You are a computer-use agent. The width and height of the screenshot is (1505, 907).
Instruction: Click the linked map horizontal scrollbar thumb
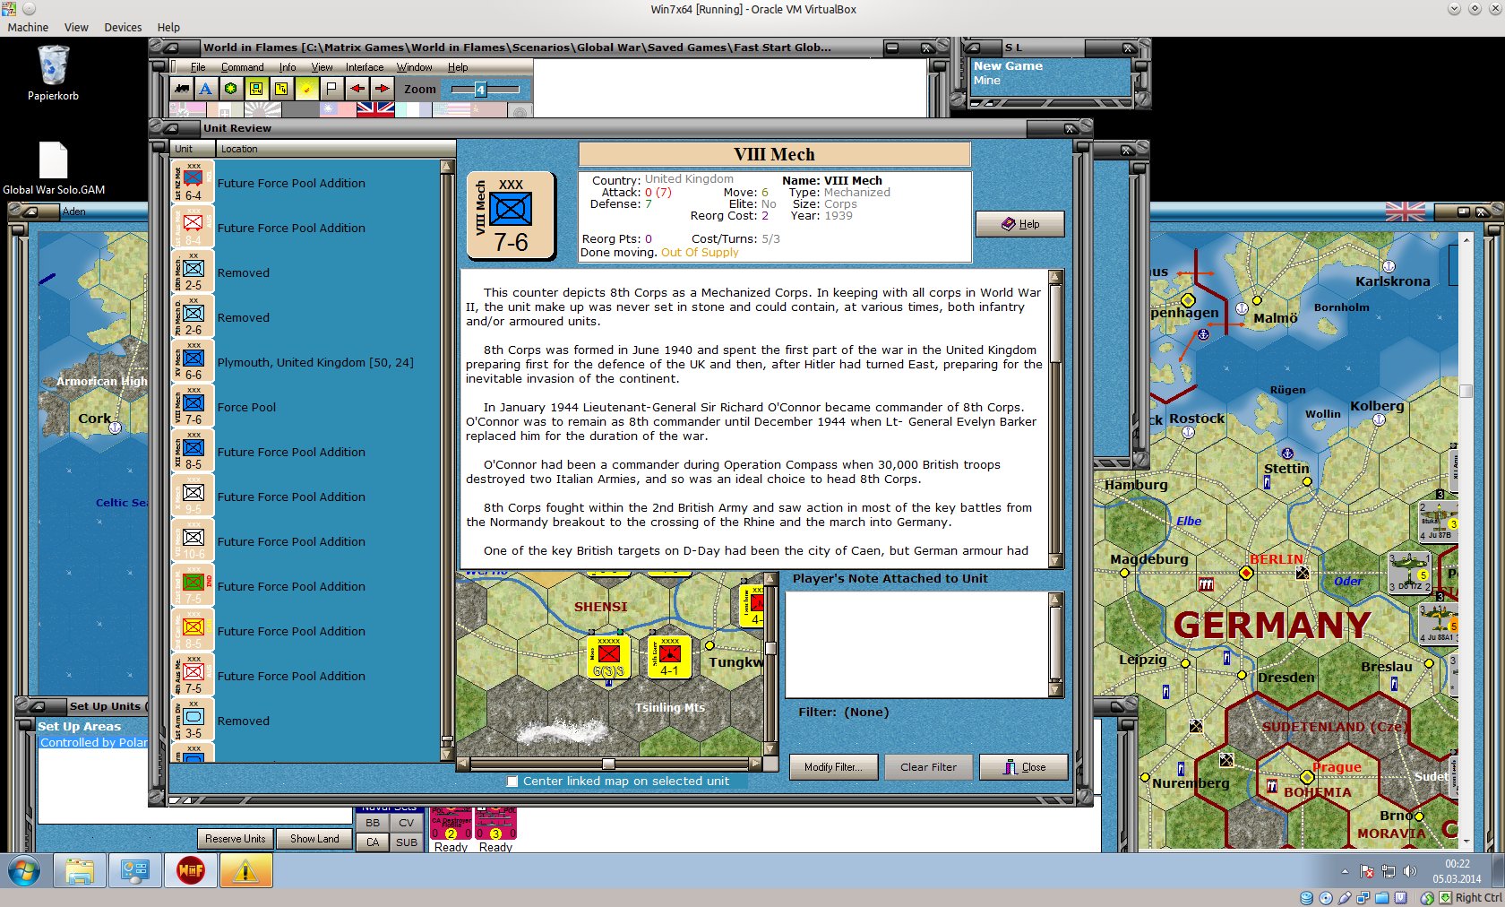[608, 764]
